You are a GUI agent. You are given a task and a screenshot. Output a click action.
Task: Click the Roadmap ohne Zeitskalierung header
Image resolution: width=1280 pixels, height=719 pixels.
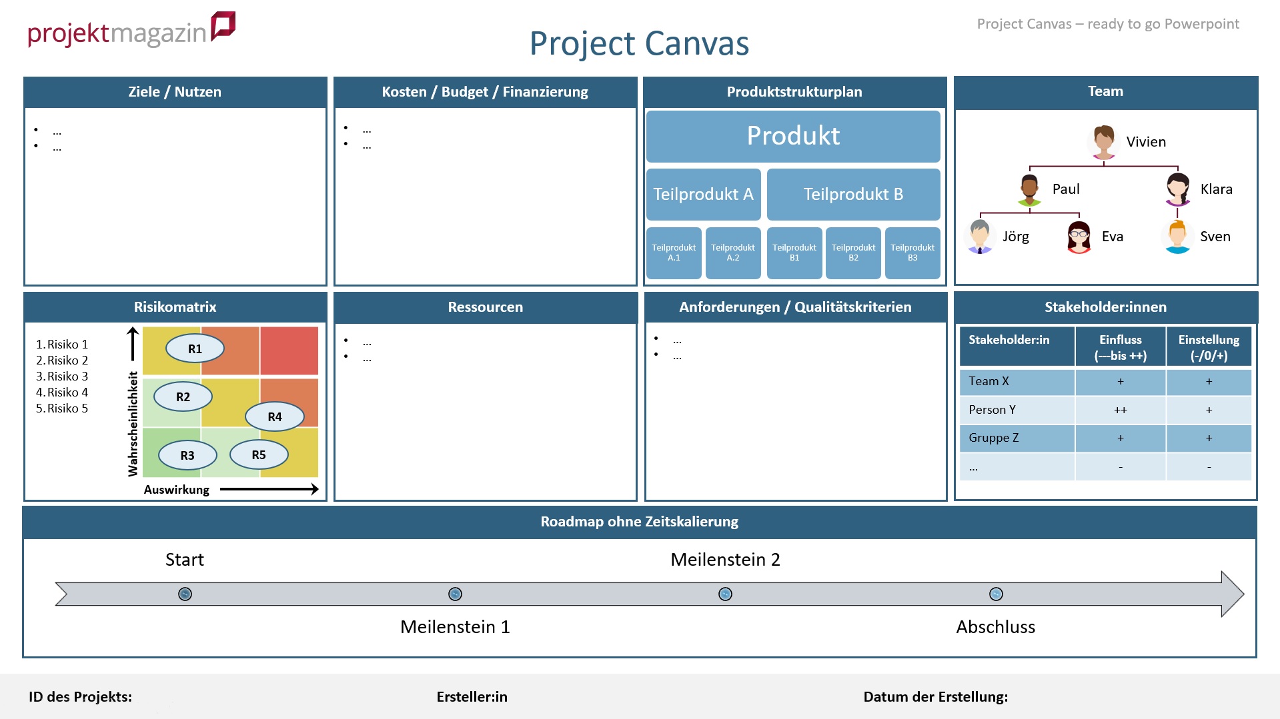click(640, 522)
